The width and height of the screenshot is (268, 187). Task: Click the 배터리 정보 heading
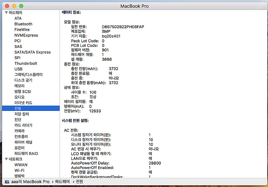pyautogui.click(x=71, y=12)
